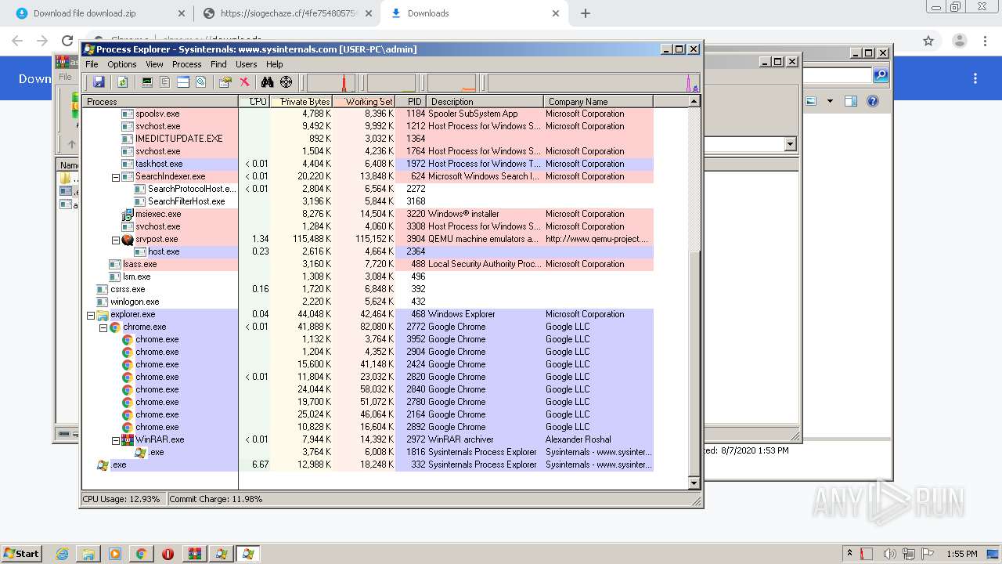Click the volume speaker tray icon

pyautogui.click(x=890, y=554)
